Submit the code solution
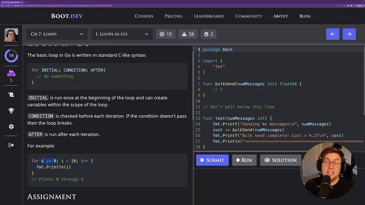Image resolution: width=365 pixels, height=205 pixels. tap(212, 160)
